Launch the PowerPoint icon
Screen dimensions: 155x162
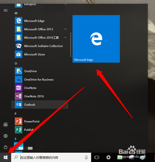(19, 121)
